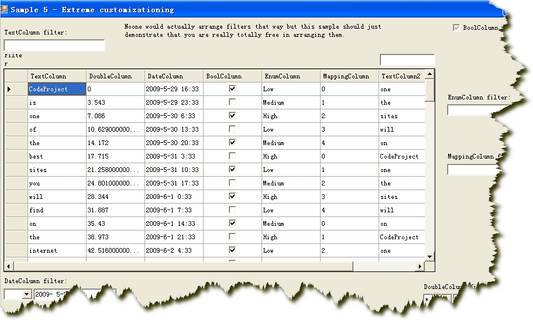Click the grid's vertical scroll up arrow
This screenshot has width=533, height=320.
coord(429,74)
